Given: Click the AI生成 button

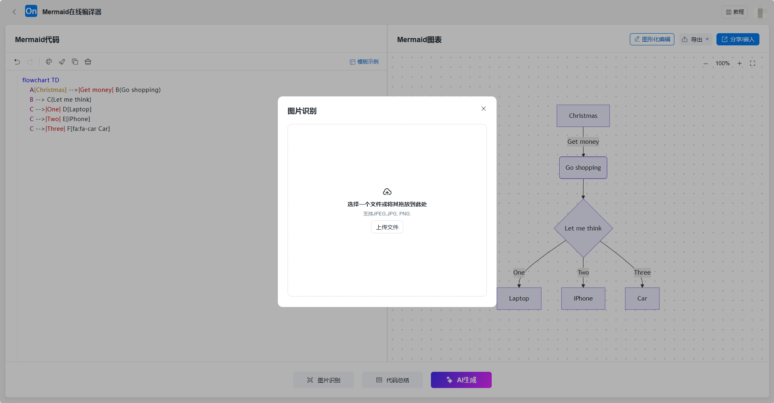Looking at the screenshot, I should click(461, 380).
